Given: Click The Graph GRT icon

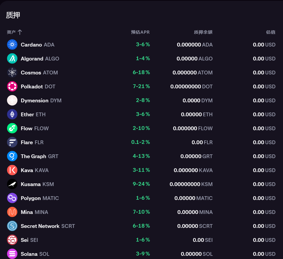Looking at the screenshot, I should pyautogui.click(x=12, y=156).
